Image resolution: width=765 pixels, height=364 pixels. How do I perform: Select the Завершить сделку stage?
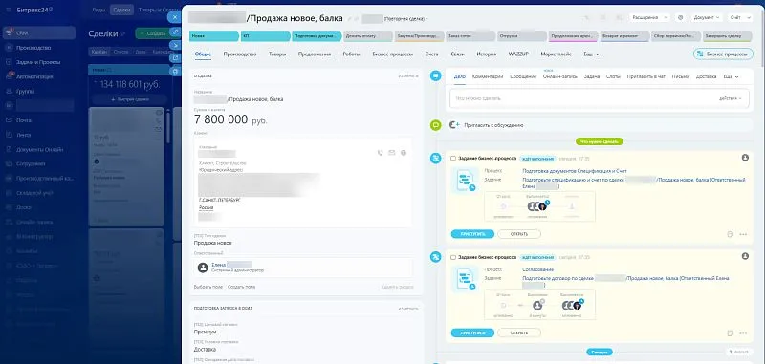[728, 36]
